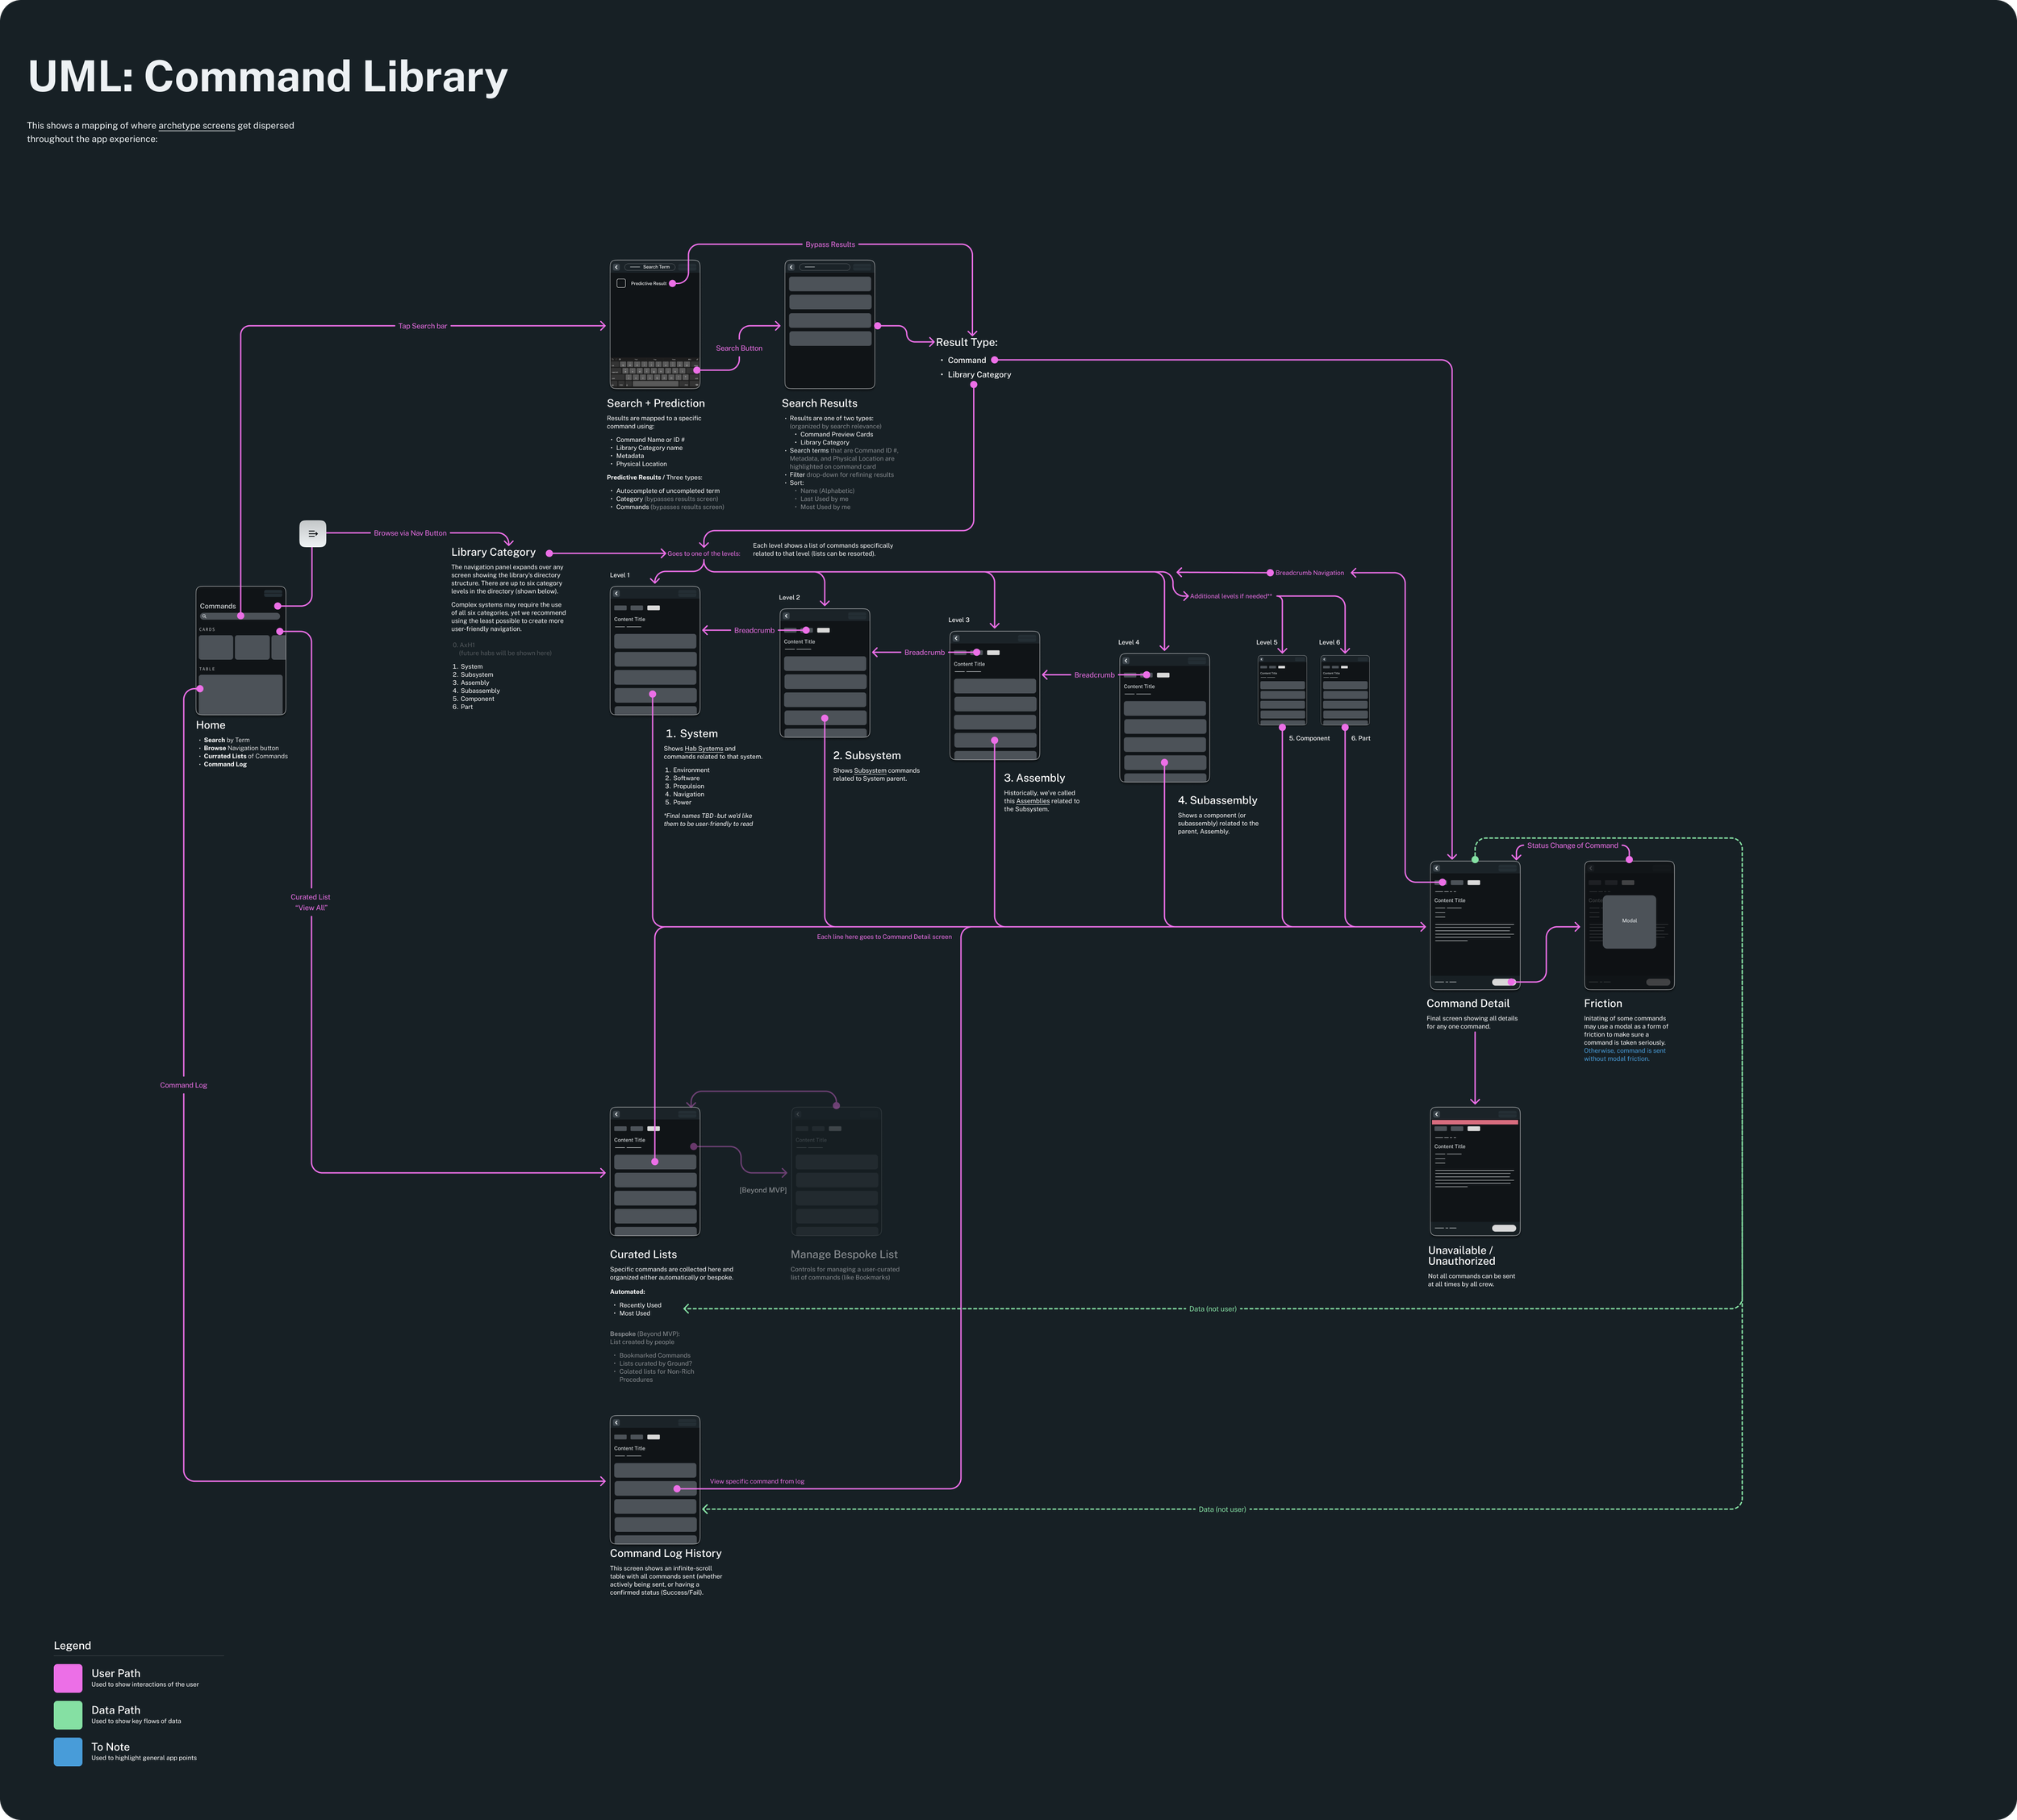The height and width of the screenshot is (1820, 2017).
Task: Check the Predictive Result checkbox
Action: point(622,283)
